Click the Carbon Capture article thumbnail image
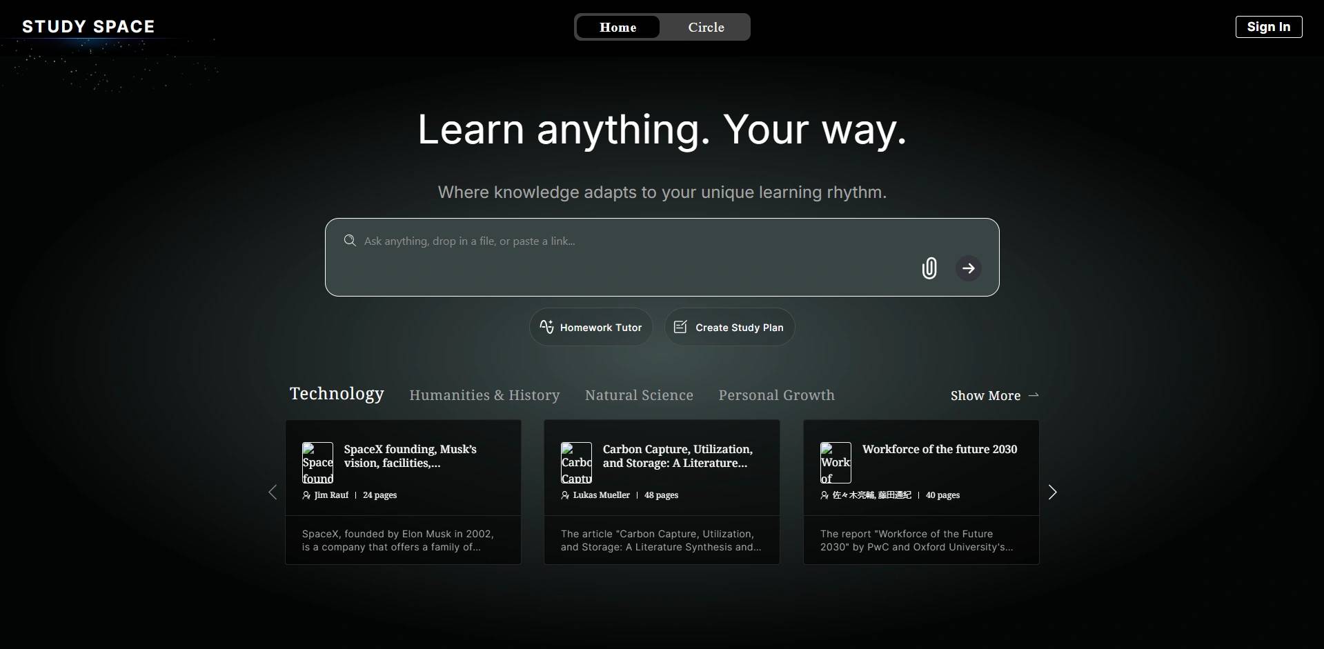This screenshot has width=1324, height=649. pyautogui.click(x=576, y=463)
